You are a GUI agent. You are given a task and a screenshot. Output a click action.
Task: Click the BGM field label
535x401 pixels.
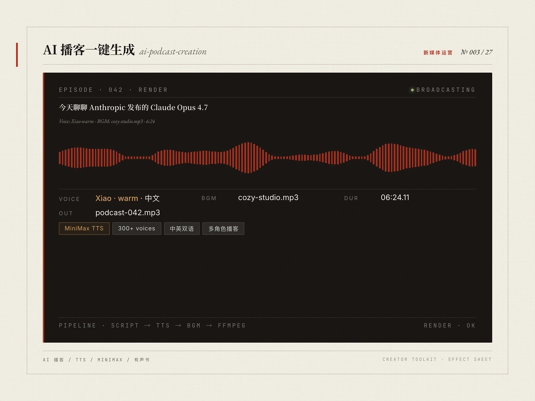pyautogui.click(x=209, y=198)
